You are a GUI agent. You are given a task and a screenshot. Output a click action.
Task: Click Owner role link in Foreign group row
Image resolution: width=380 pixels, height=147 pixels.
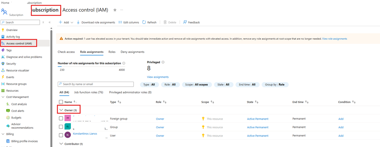click(160, 119)
